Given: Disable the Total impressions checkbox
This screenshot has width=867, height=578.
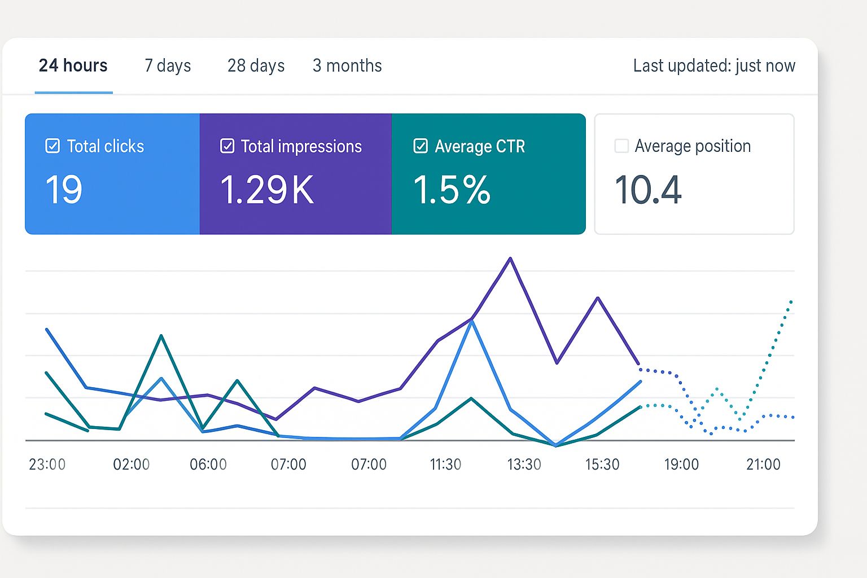Looking at the screenshot, I should click(x=227, y=145).
